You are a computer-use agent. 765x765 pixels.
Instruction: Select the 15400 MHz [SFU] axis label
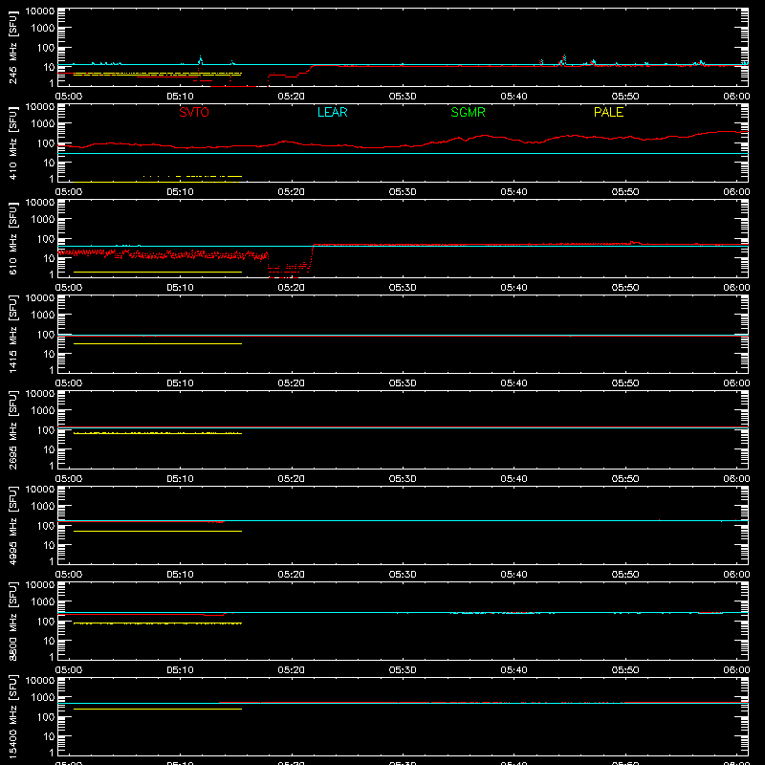12,716
